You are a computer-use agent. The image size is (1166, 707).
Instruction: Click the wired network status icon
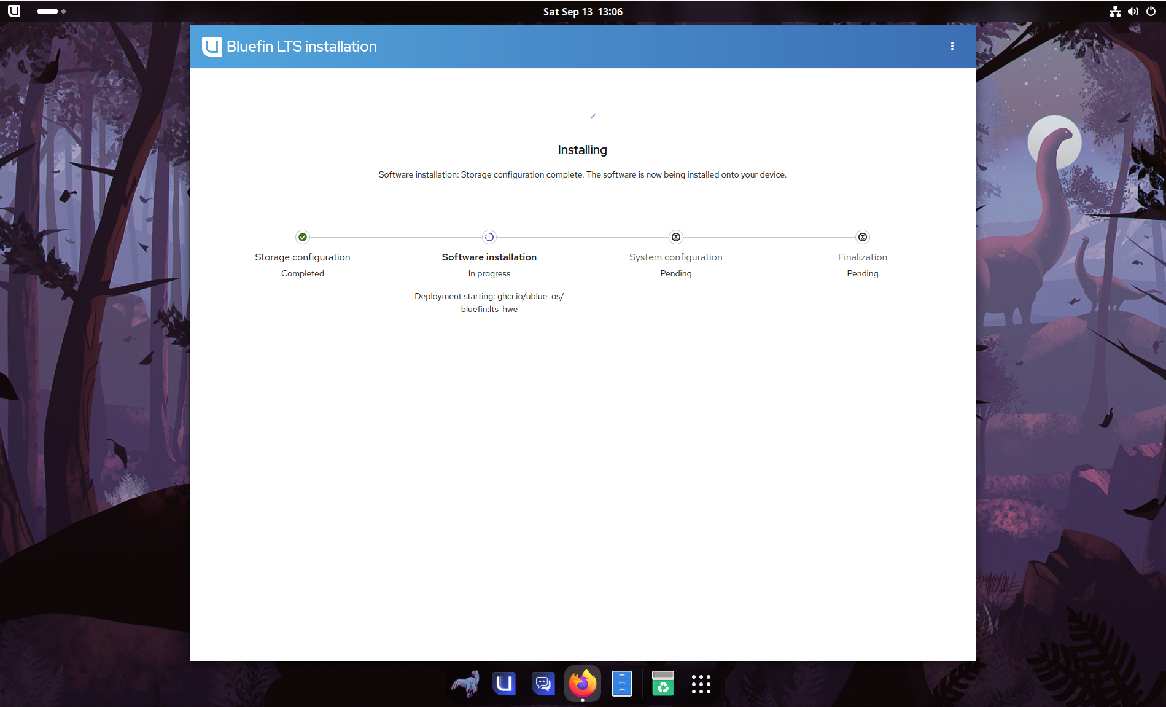point(1116,12)
